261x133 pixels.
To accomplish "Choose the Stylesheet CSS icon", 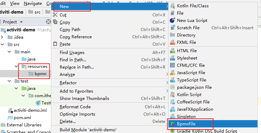I will pos(172,58).
